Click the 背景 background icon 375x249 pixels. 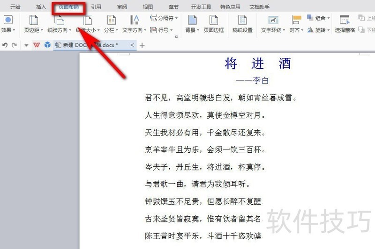tap(192, 20)
